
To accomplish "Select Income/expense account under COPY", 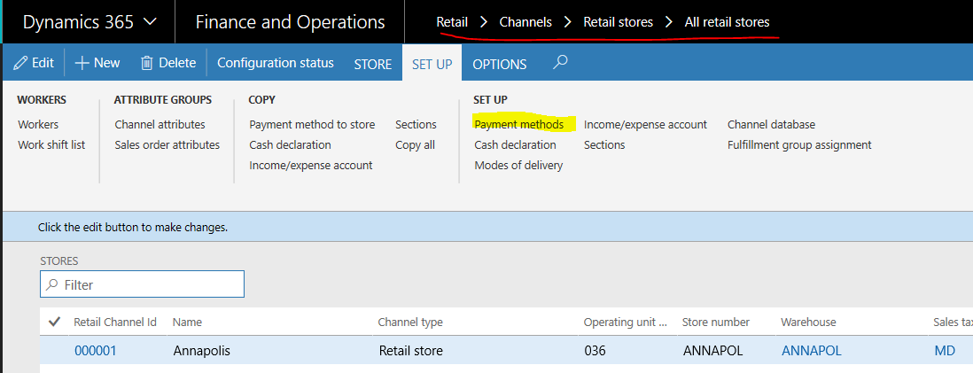I will point(311,165).
